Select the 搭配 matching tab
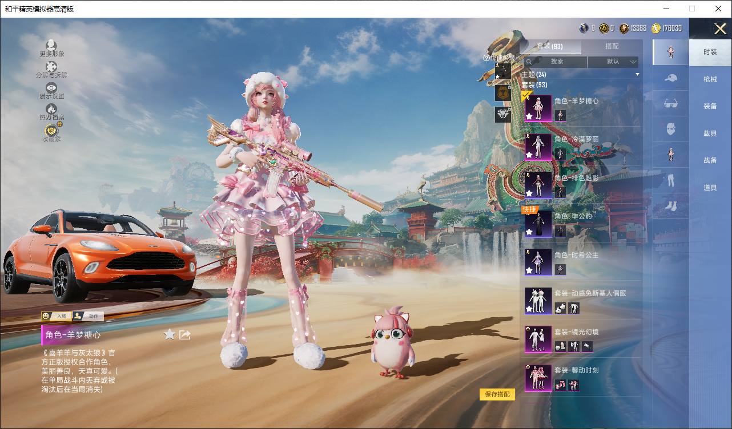 click(x=612, y=46)
